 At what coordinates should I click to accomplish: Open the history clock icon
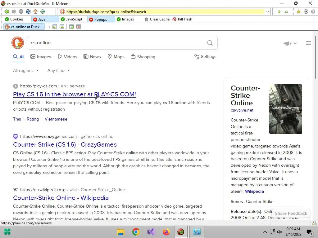[306, 11]
